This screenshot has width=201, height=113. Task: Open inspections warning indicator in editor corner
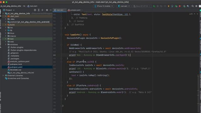(191, 14)
